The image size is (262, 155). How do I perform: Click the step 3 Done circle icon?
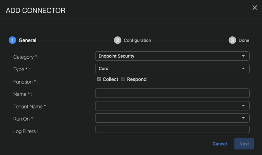232,40
